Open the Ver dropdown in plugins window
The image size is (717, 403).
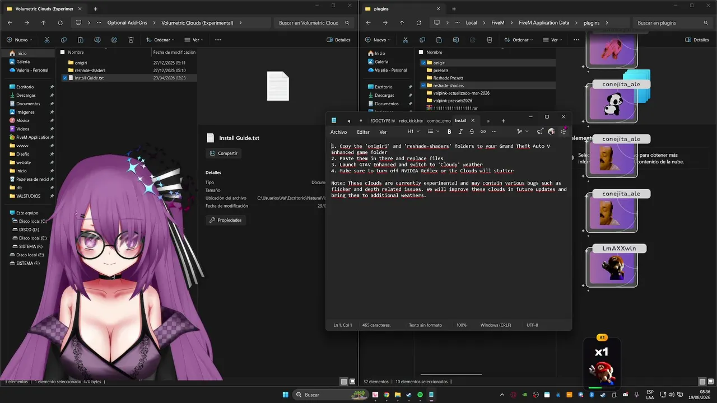(551, 40)
